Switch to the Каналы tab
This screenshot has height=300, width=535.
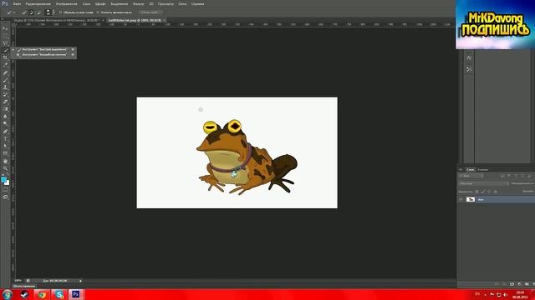point(483,169)
